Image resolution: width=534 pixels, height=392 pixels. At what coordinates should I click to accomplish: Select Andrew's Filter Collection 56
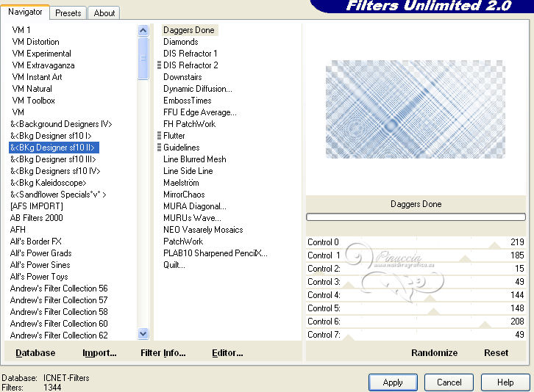[59, 288]
